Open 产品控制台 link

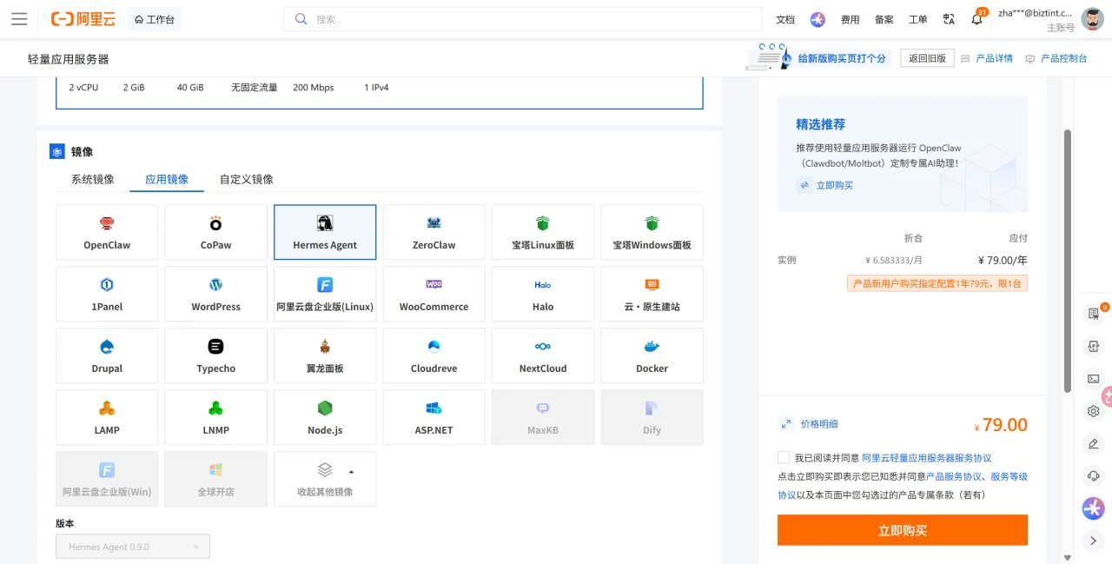coord(1063,58)
